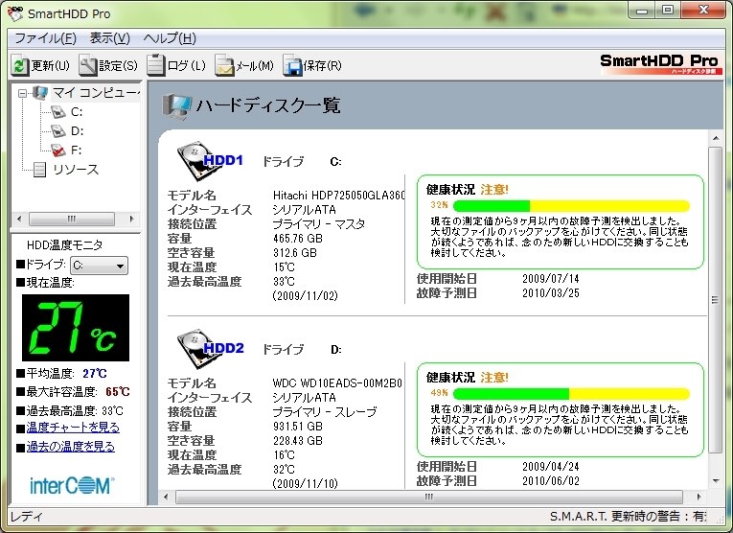Click the プライマリ - スレーブ connection value
Screen dimensions: 733x533
coord(325,412)
